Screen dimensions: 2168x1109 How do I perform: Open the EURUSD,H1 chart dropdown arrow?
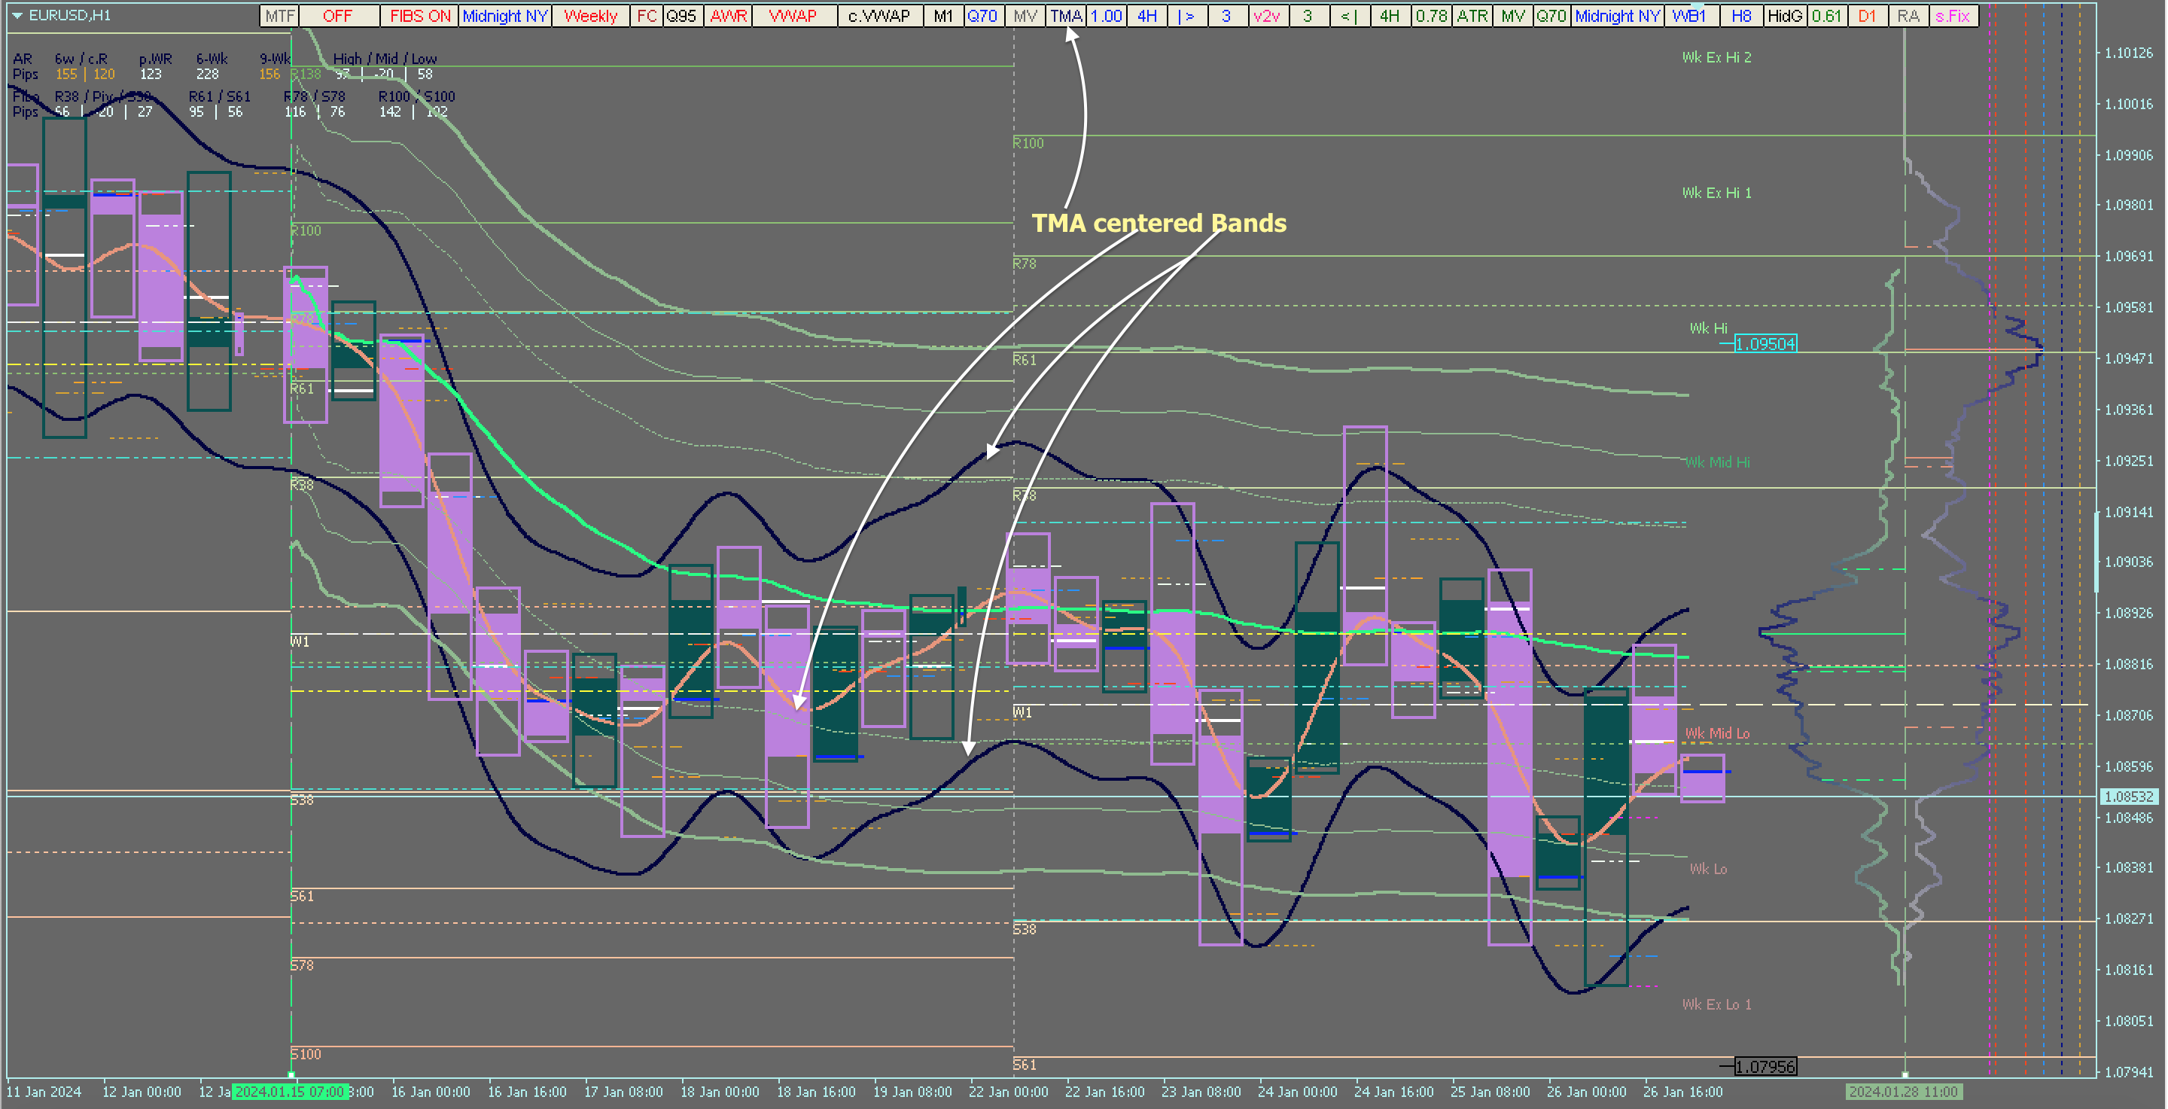(x=17, y=15)
